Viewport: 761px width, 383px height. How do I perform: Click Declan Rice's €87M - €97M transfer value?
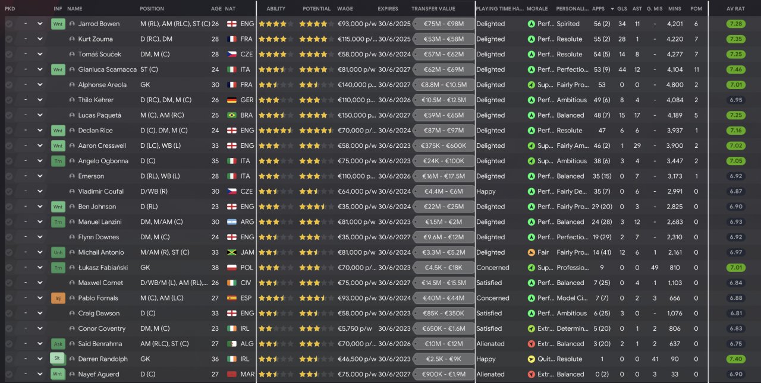point(444,131)
